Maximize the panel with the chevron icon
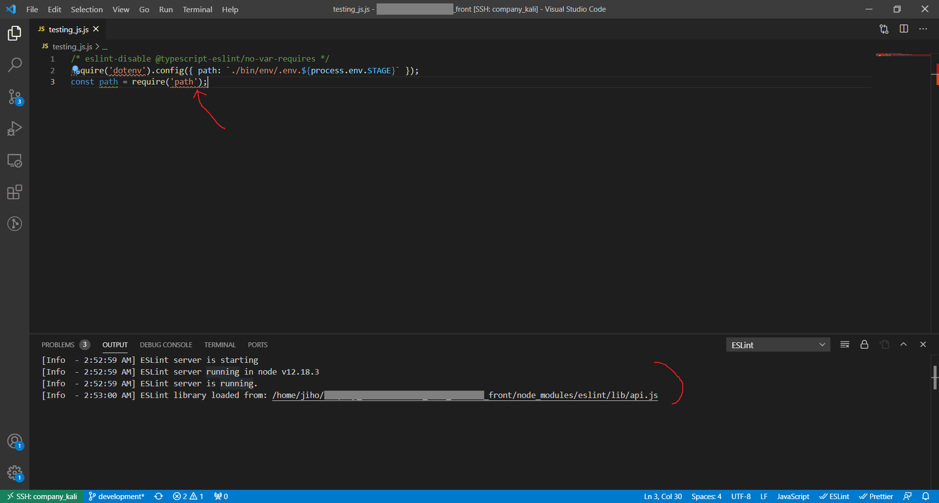939x503 pixels. click(904, 344)
